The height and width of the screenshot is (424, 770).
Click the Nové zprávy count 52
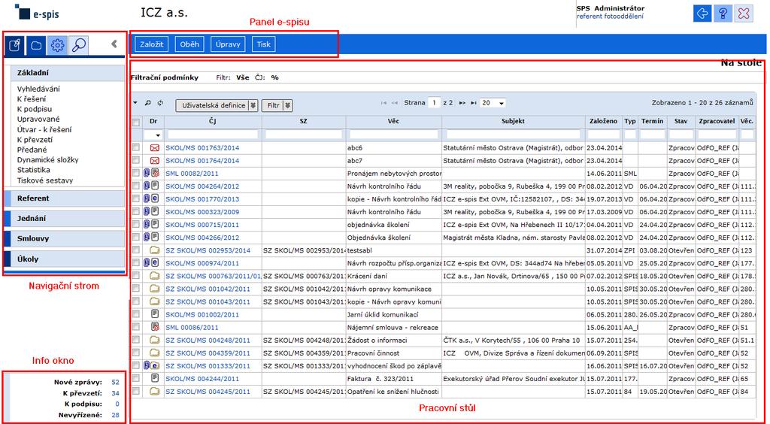[115, 382]
